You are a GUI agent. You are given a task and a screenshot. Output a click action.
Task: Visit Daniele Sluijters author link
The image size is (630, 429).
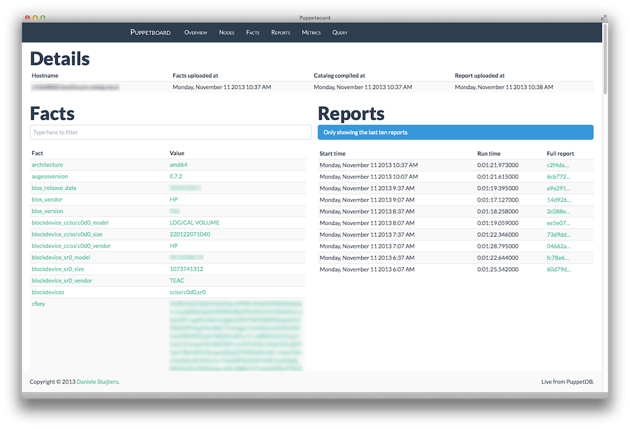[97, 382]
